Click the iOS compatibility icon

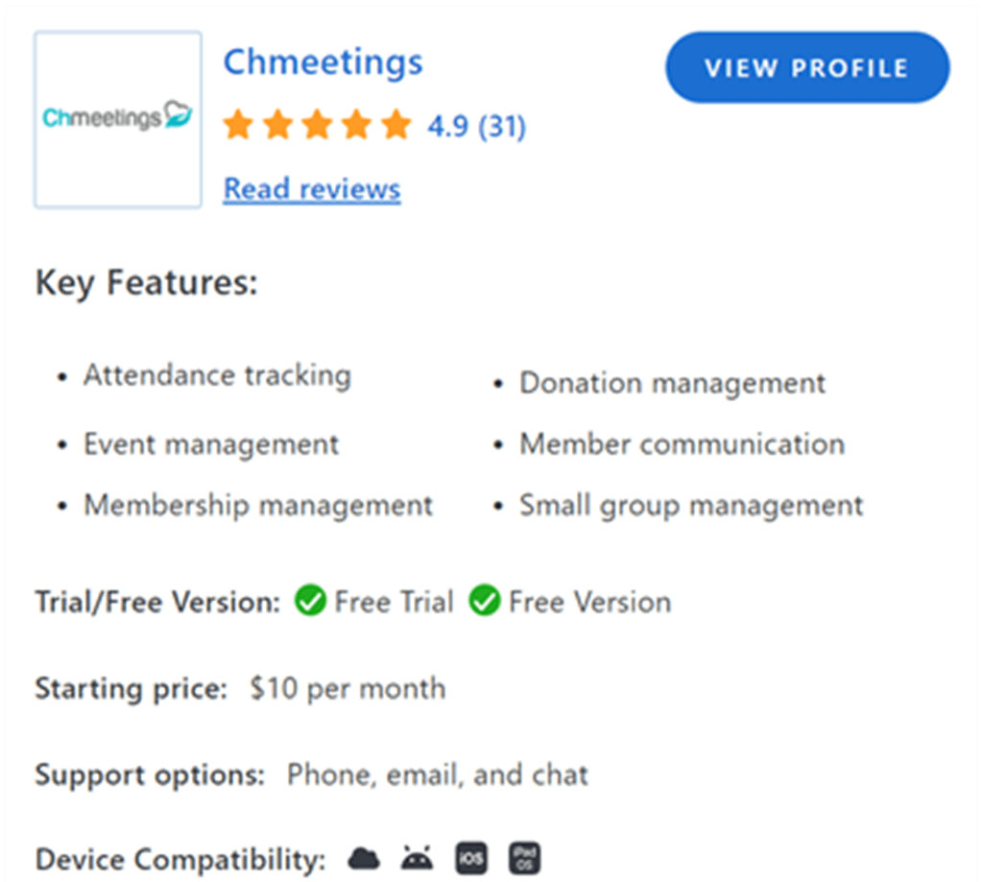470,858
